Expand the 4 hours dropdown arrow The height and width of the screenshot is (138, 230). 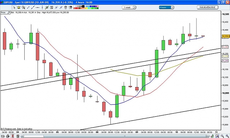coord(172,7)
